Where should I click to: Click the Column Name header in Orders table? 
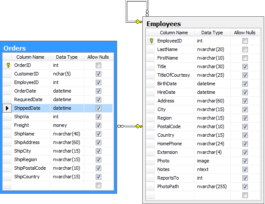(x=30, y=57)
